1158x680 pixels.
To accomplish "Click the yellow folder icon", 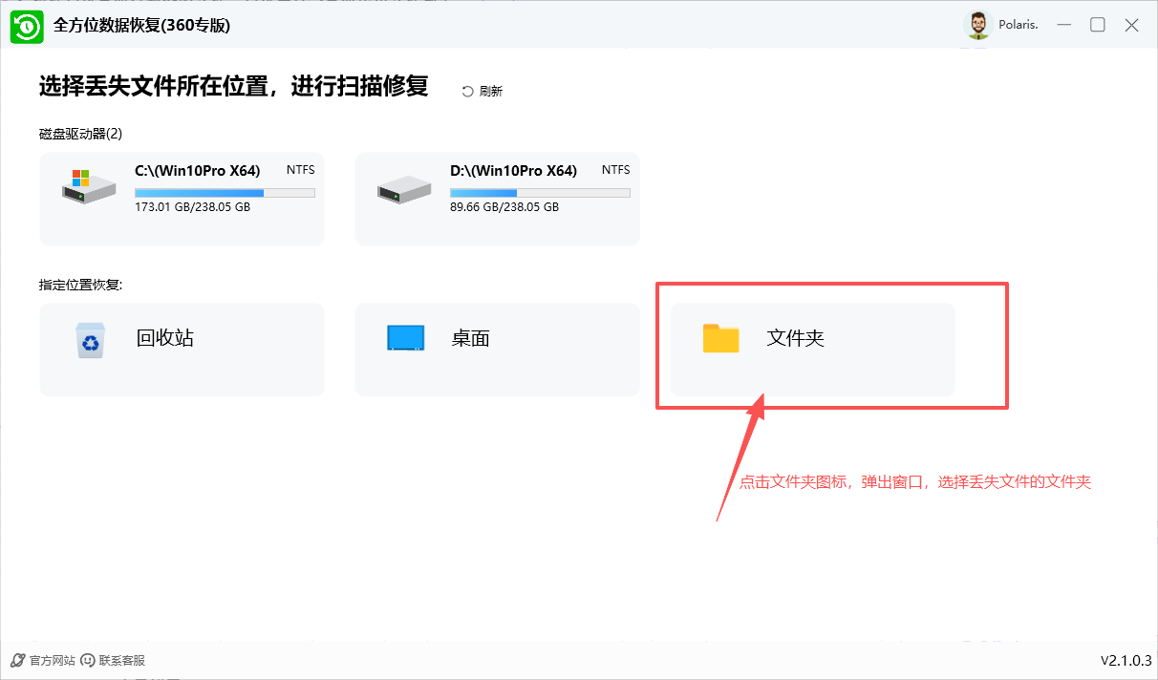I will [x=720, y=338].
